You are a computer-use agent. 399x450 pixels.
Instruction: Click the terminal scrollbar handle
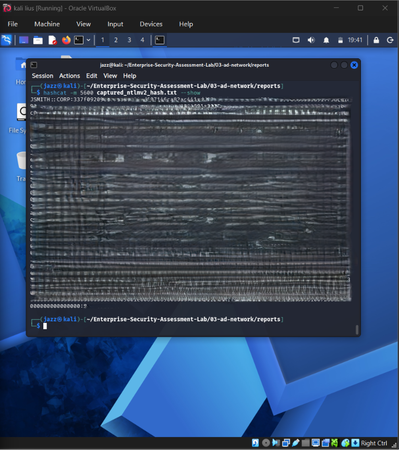(x=357, y=330)
